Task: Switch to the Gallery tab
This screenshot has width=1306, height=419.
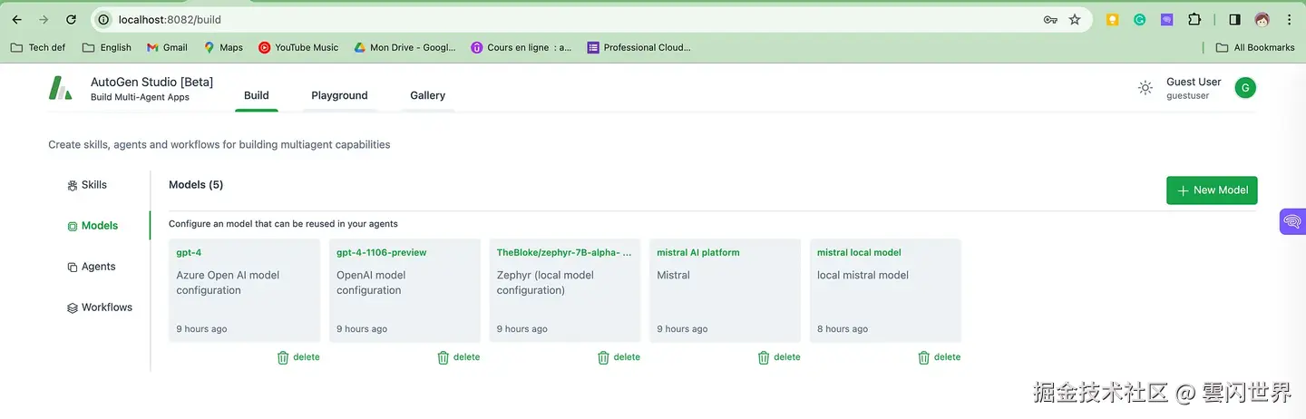Action: click(x=427, y=95)
